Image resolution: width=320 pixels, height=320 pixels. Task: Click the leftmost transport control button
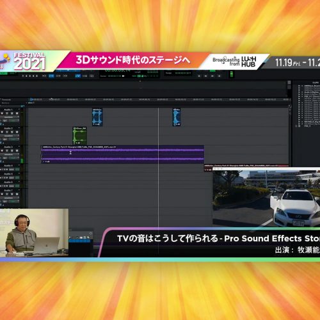(199, 76)
